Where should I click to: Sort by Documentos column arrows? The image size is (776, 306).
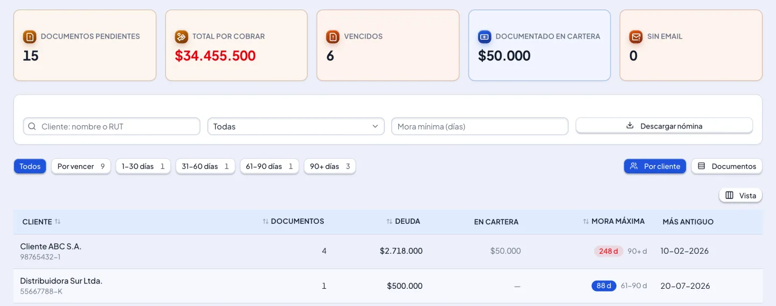pos(265,222)
